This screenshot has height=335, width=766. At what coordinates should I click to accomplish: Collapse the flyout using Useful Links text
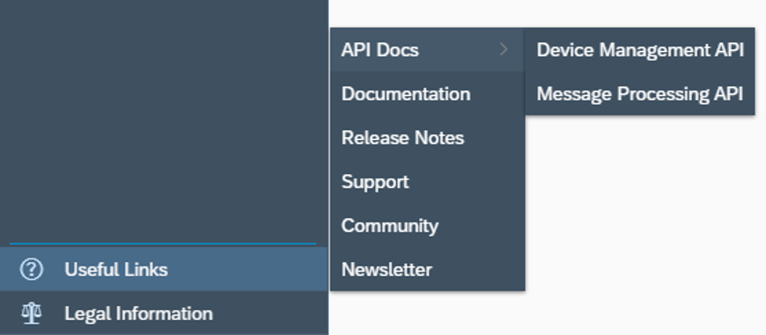click(x=116, y=269)
